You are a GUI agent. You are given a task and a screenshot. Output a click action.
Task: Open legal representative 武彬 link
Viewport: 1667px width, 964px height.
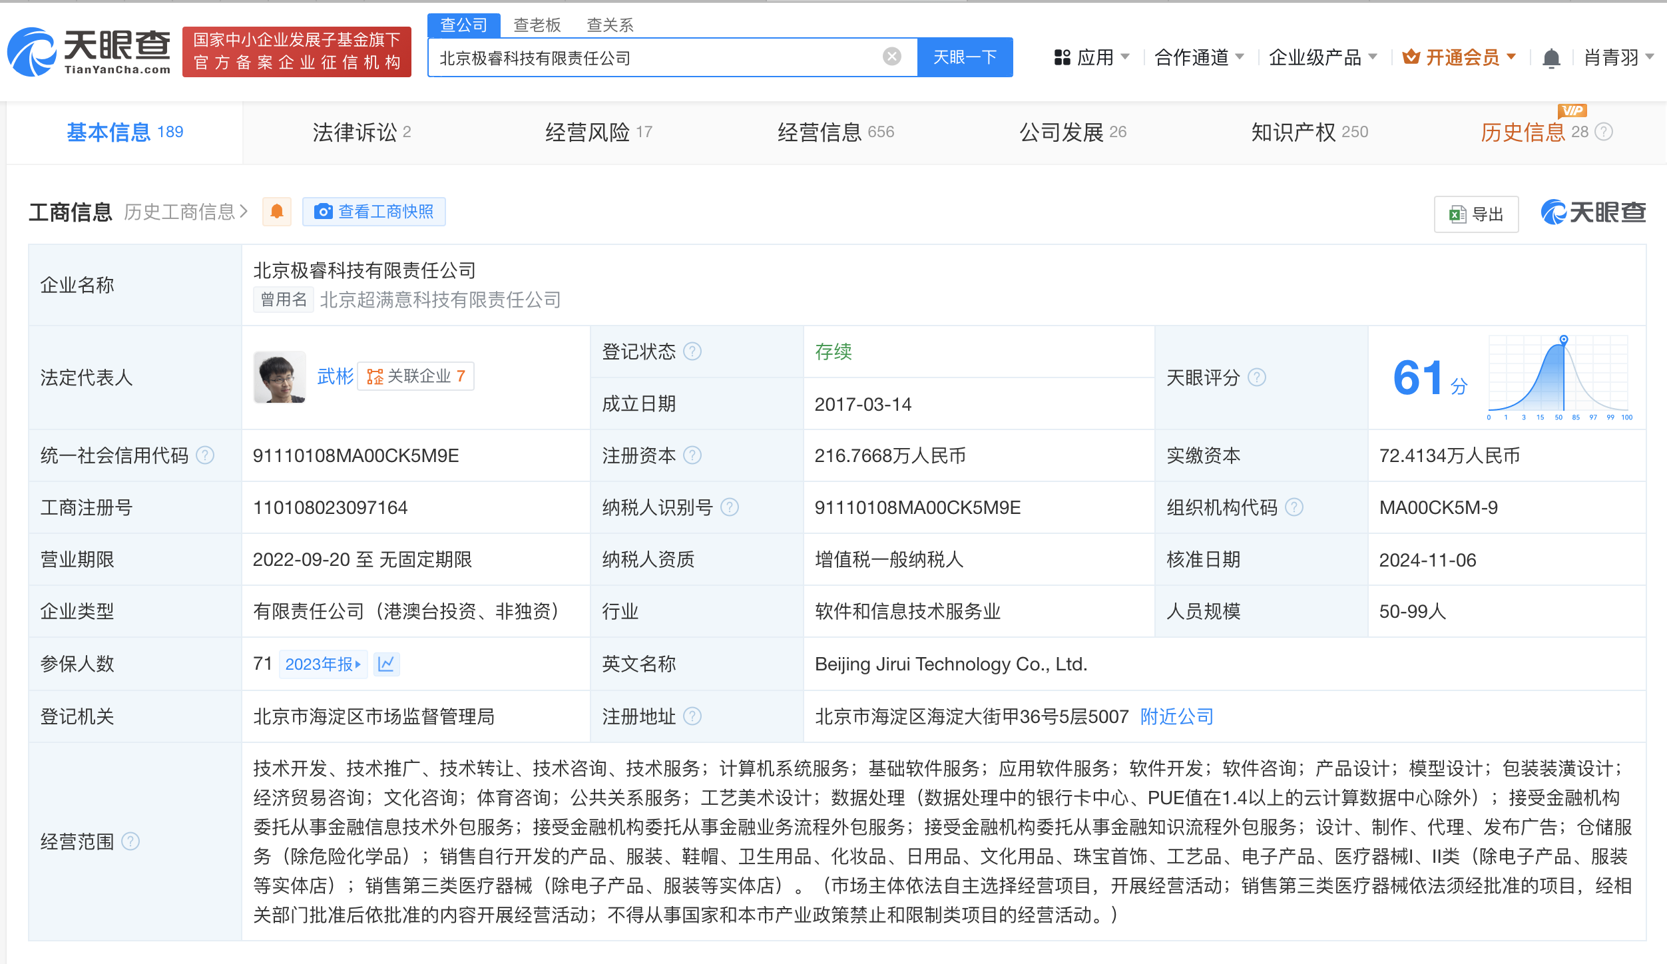point(336,377)
